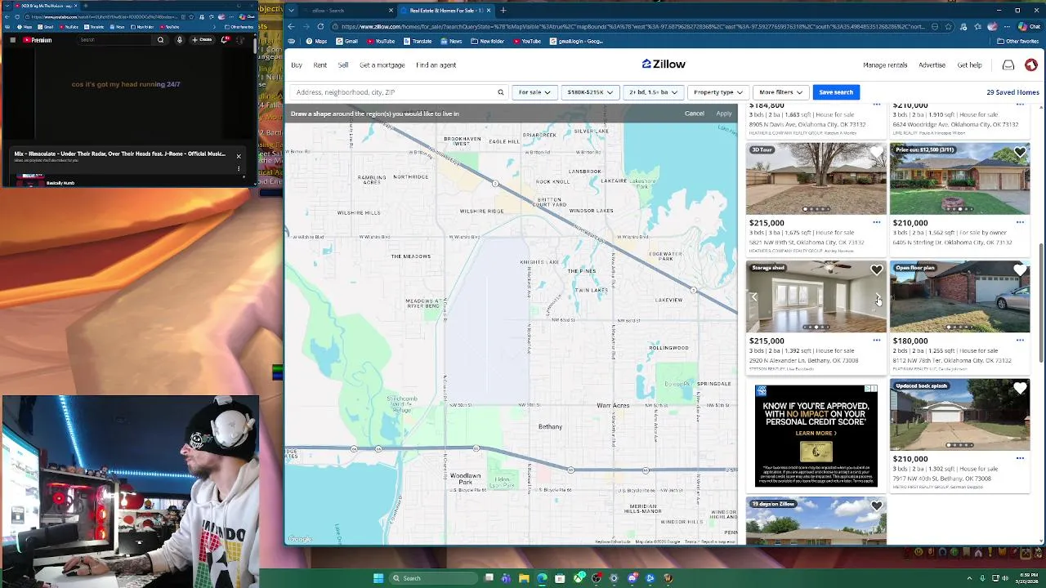Open Other favorites folder in Zillow browser window
Image resolution: width=1046 pixels, height=588 pixels.
[1017, 41]
